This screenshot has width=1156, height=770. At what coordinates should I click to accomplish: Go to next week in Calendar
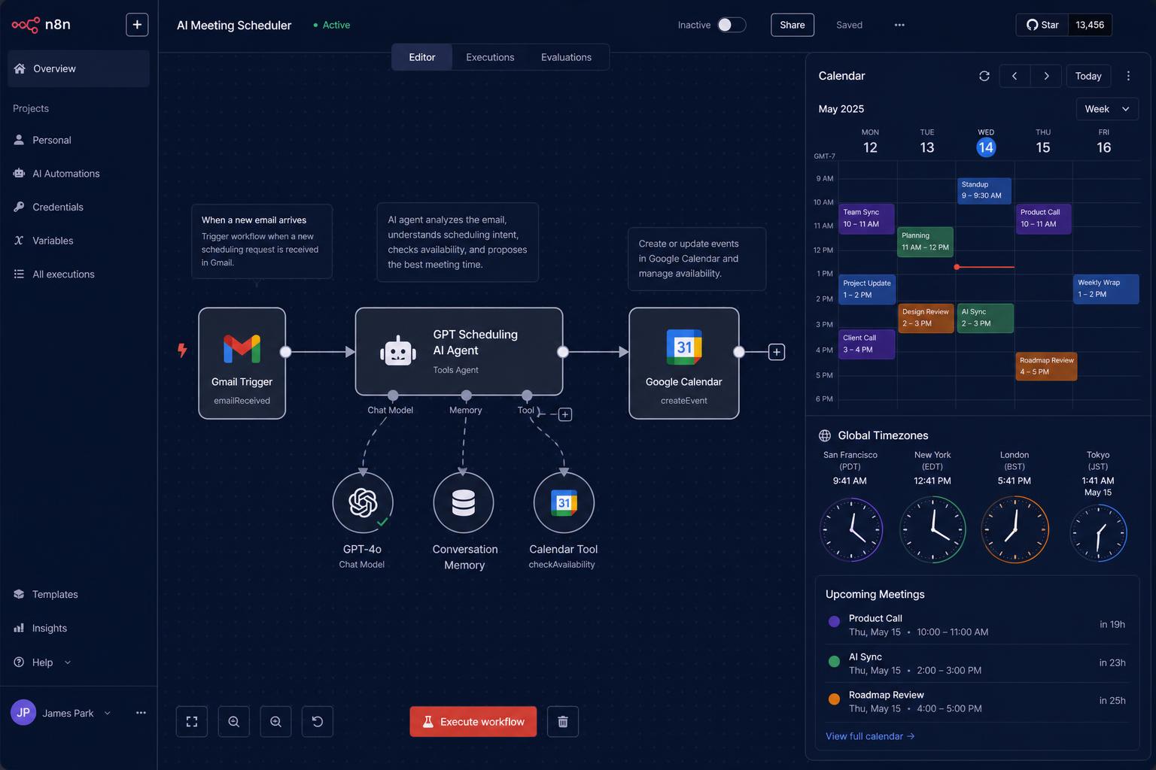click(x=1046, y=76)
